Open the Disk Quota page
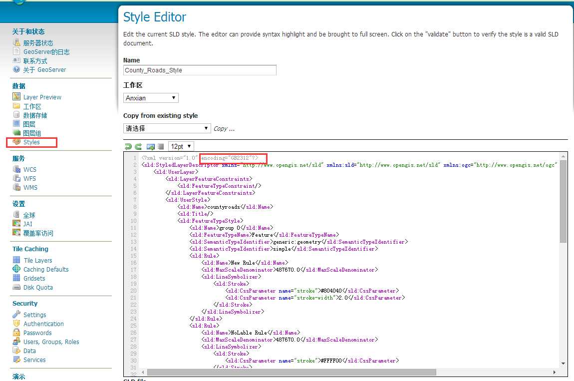The image size is (574, 381). 38,288
